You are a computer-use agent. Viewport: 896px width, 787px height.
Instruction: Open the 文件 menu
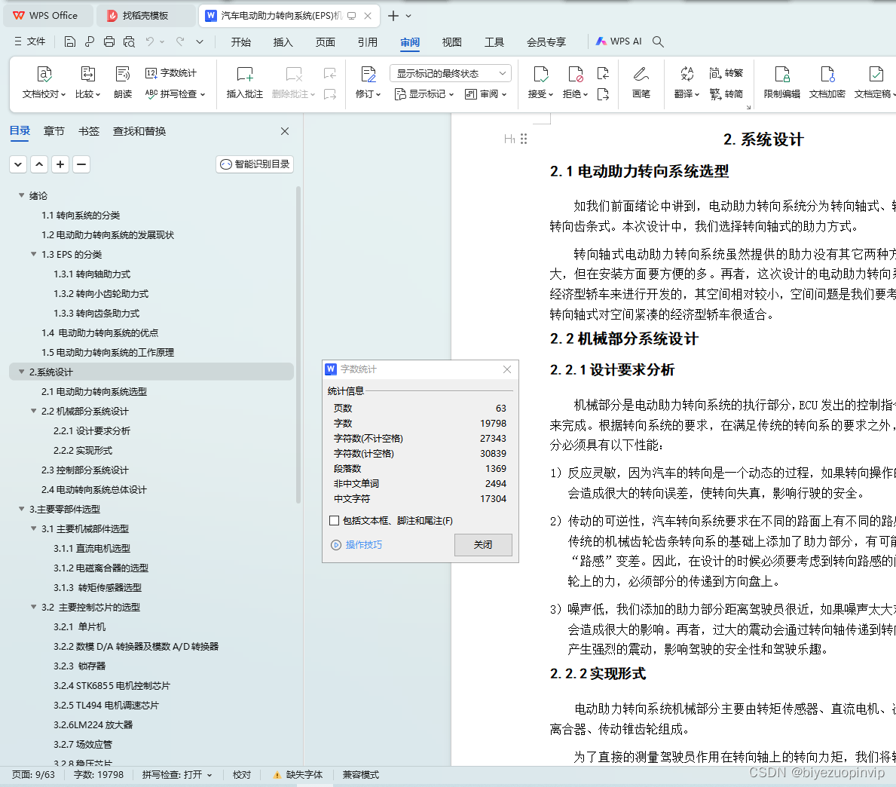pyautogui.click(x=29, y=41)
